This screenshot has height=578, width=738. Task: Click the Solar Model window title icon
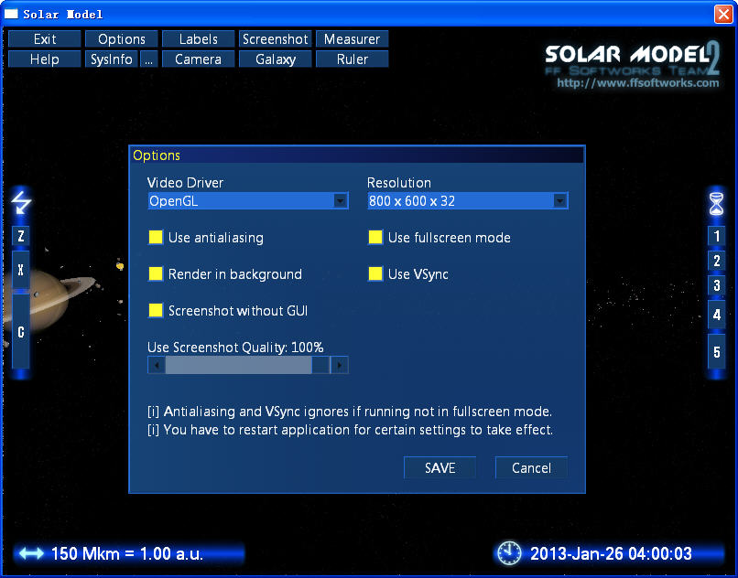point(11,14)
